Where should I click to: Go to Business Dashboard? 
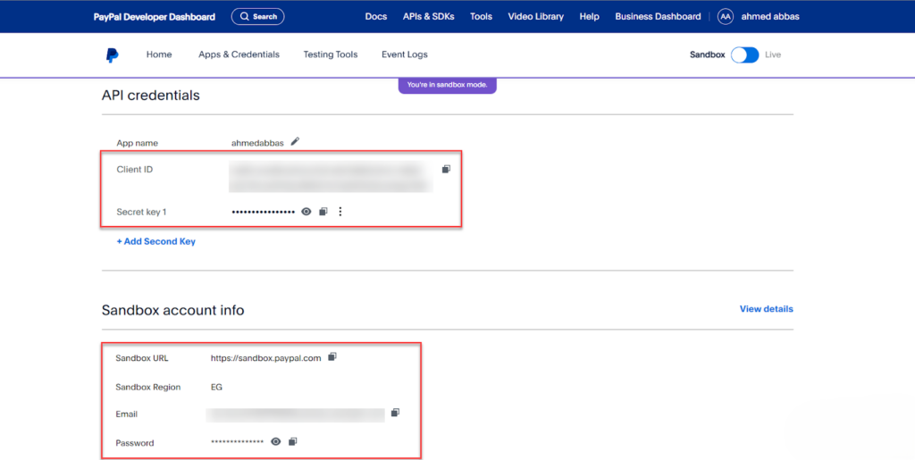658,17
